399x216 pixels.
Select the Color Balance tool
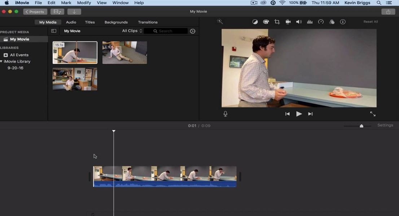255,22
